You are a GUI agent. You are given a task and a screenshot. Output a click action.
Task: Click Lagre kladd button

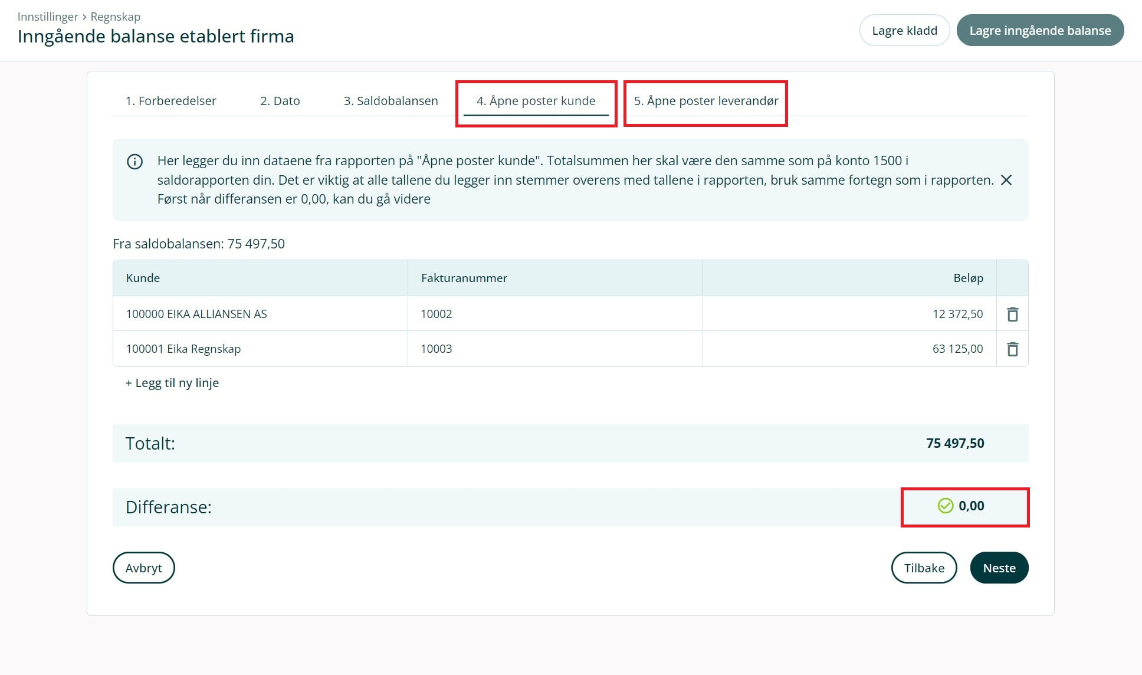tap(904, 31)
